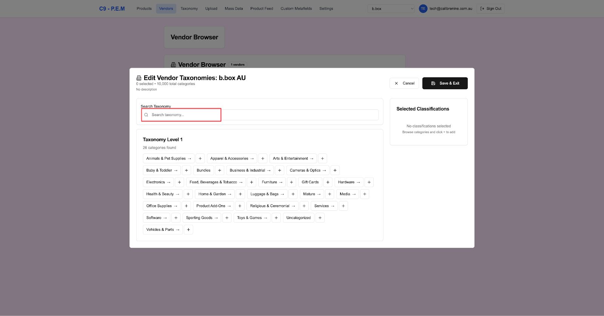The width and height of the screenshot is (604, 316).
Task: Add Toys & Games via plus icon
Action: coord(276,218)
